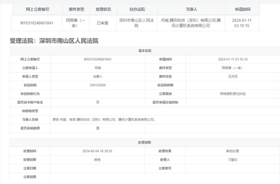Click the 原告:何威 parties description text

(x=104, y=120)
